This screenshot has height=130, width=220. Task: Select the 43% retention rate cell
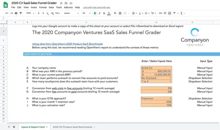[156, 102]
